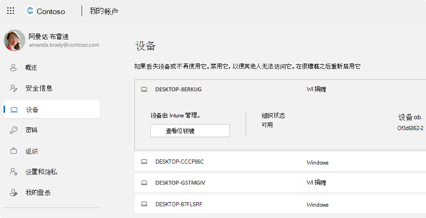Click the 我的登录 person-key icon

coord(14,193)
